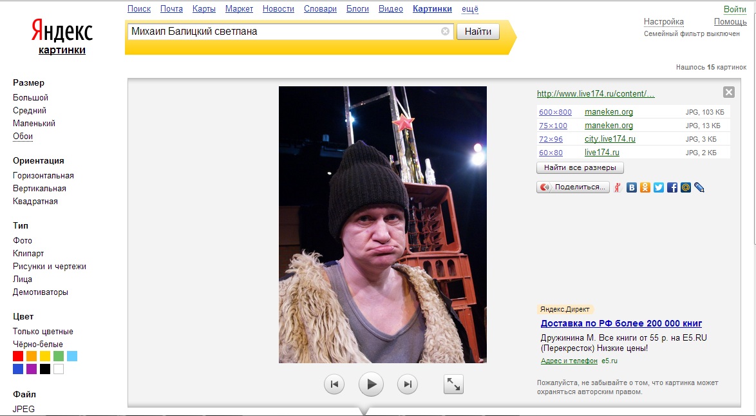This screenshot has height=416, width=756.
Task: Click the Twitter share icon
Action: pyautogui.click(x=659, y=187)
